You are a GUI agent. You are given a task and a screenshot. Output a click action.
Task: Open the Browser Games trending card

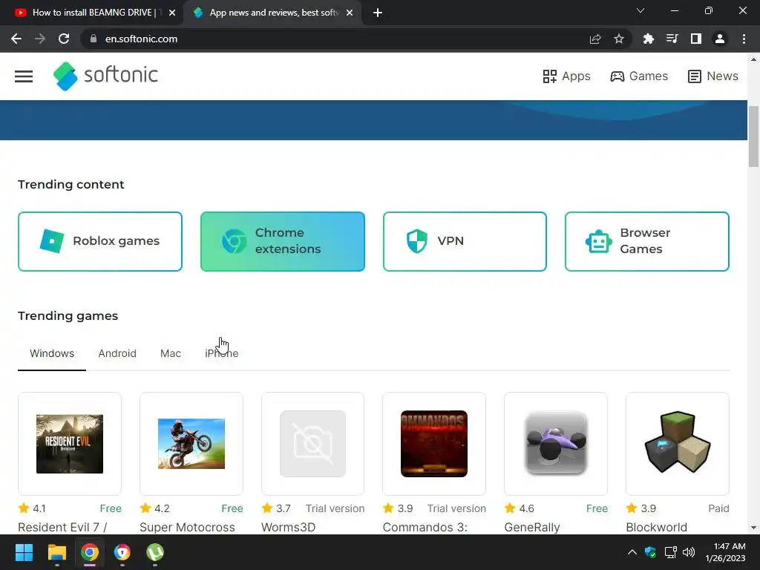[x=647, y=241]
